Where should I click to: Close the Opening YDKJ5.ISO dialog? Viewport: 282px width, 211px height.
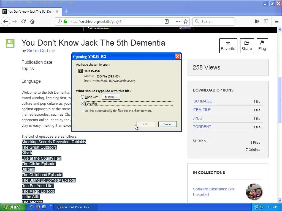pos(178,57)
